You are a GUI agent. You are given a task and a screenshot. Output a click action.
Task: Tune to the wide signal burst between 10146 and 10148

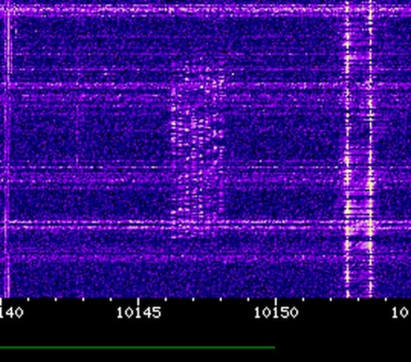(197, 148)
